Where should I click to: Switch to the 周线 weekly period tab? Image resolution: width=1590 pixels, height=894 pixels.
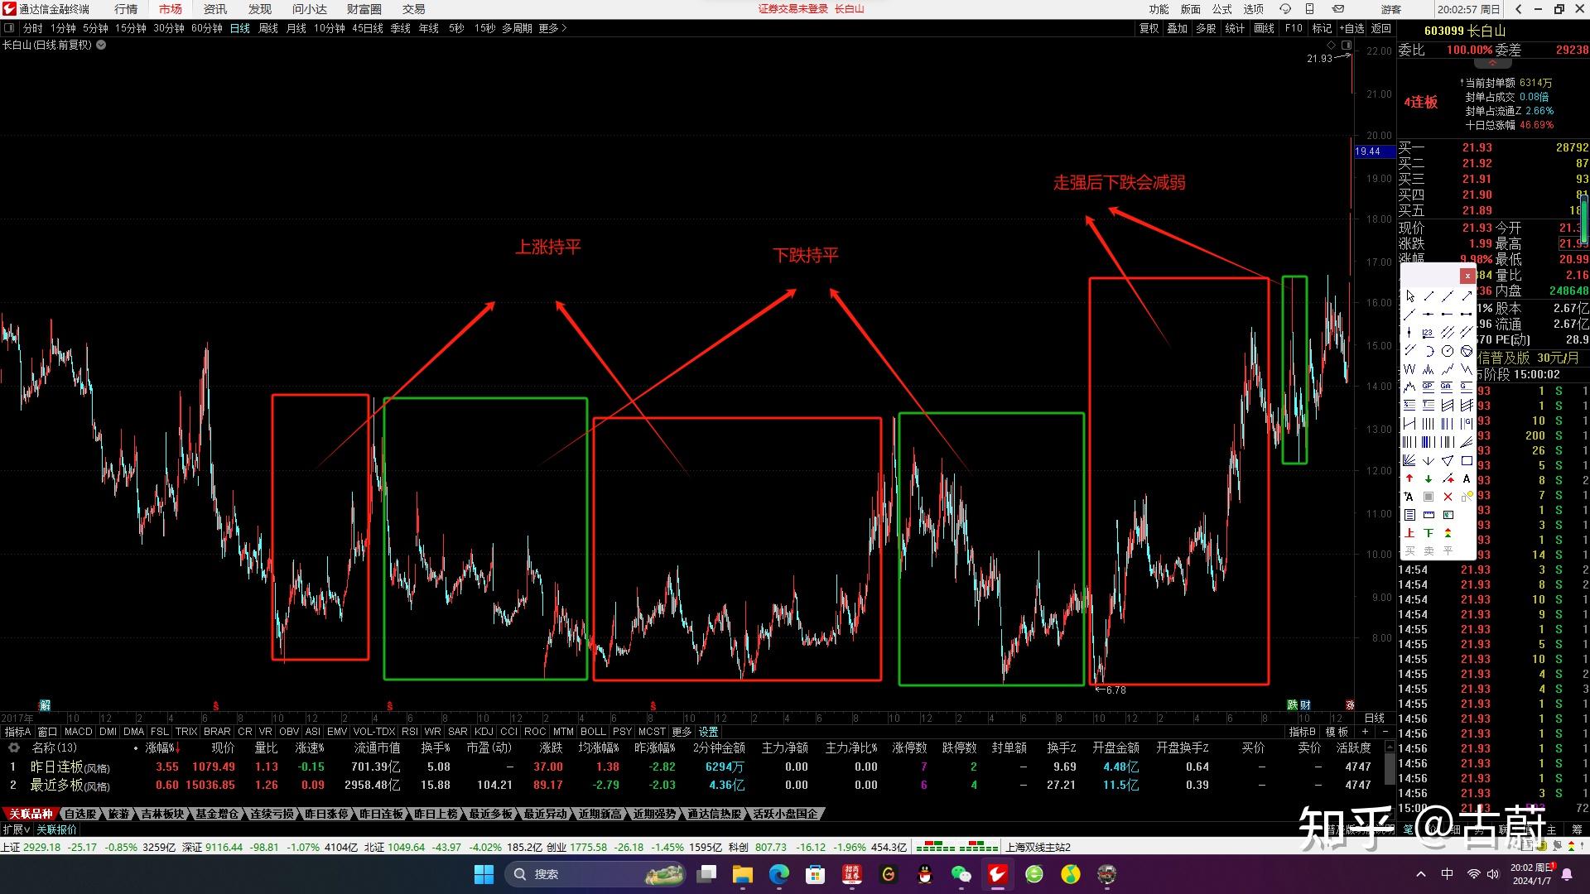tap(268, 28)
